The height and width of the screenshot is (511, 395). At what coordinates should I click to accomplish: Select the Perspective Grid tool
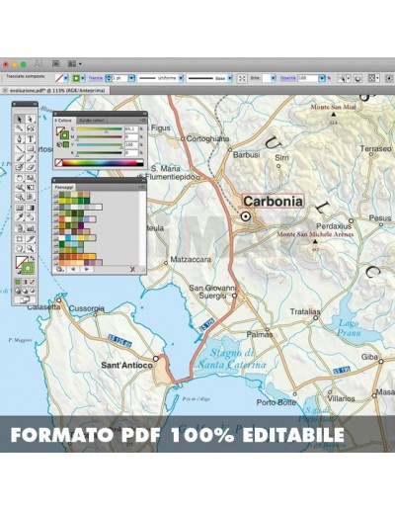click(x=31, y=197)
